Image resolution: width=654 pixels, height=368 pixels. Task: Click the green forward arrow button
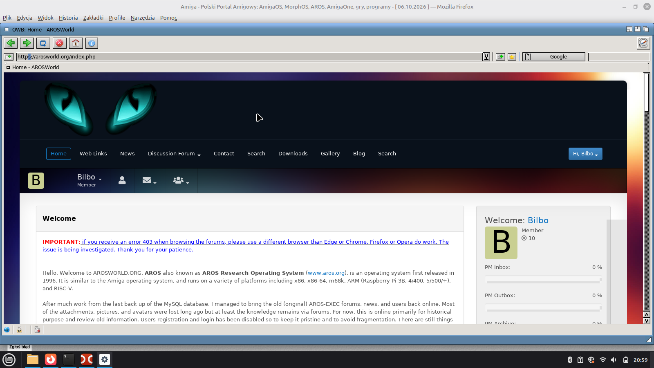(27, 43)
